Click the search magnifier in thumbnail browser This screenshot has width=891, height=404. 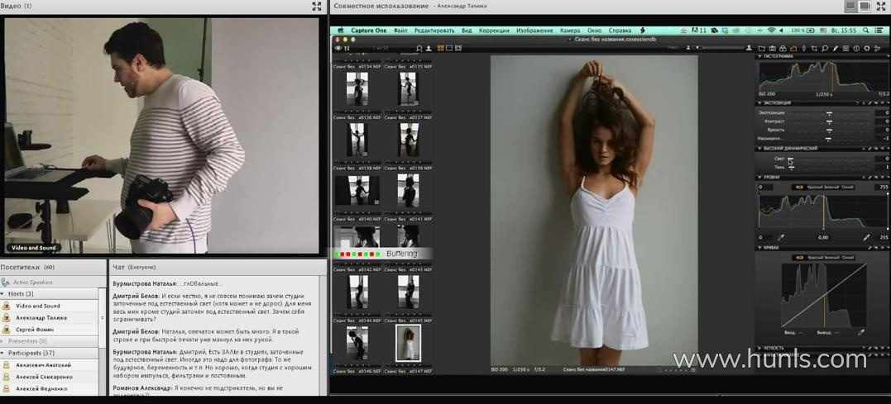tap(419, 49)
